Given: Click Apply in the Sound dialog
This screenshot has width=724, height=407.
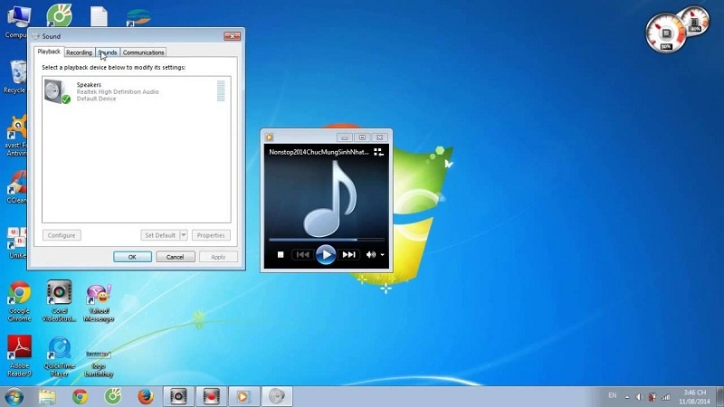Looking at the screenshot, I should coord(218,257).
